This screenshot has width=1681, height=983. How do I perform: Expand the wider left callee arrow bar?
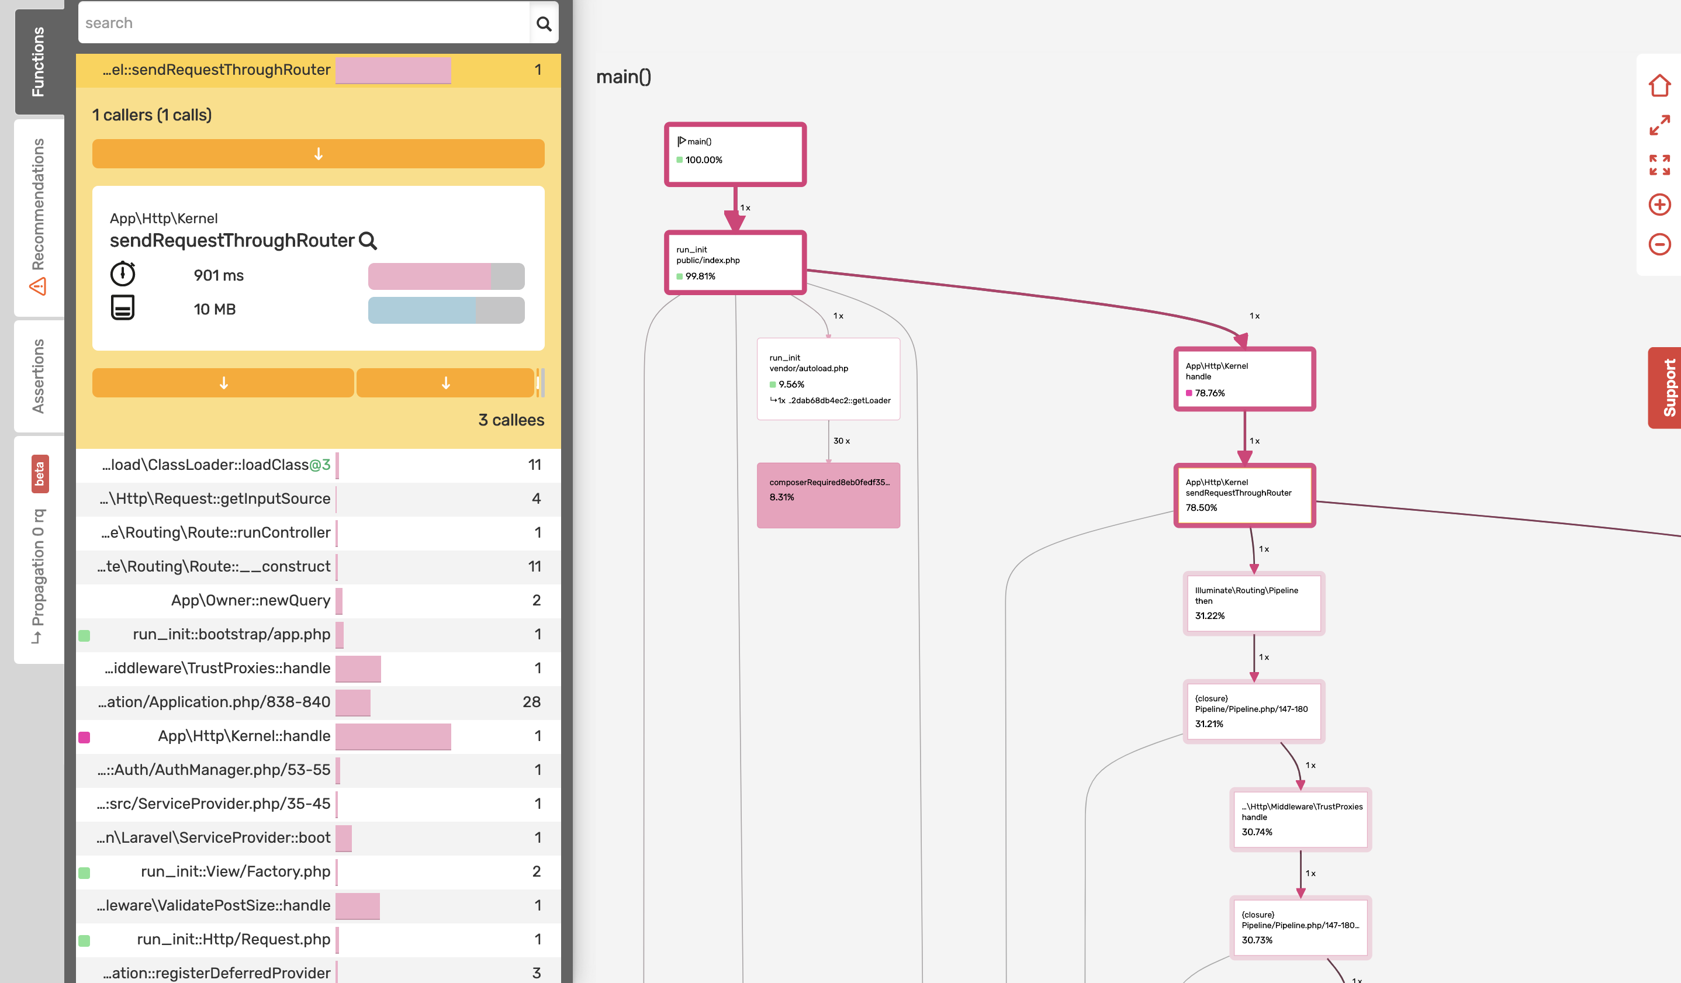(223, 383)
